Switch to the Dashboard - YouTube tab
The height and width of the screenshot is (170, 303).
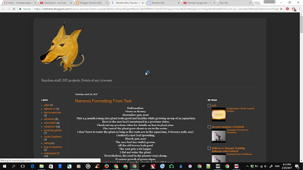coord(55,3)
